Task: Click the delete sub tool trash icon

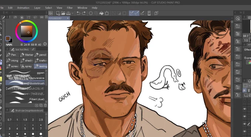Action: pos(45,105)
